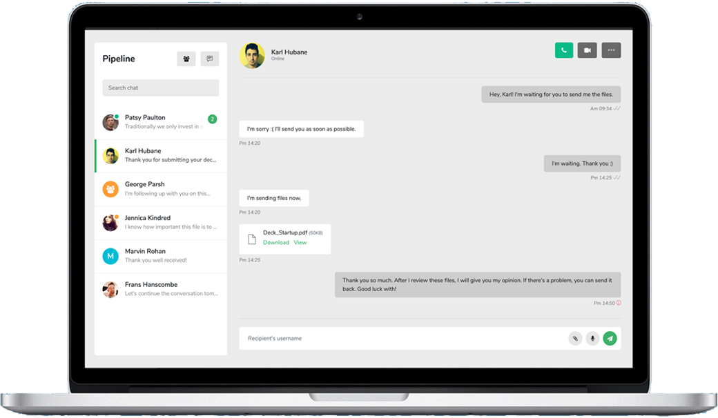The width and height of the screenshot is (718, 418).
Task: Open Frans Hanscombe's conversation
Action: [x=161, y=290]
